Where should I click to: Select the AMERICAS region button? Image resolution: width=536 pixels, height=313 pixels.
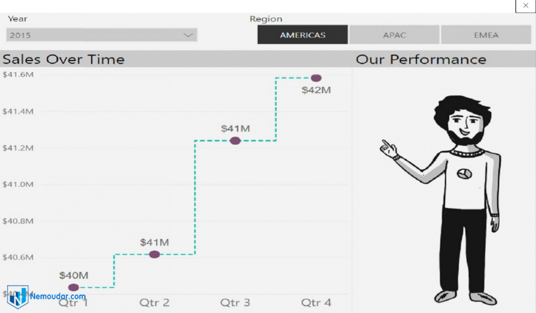303,35
